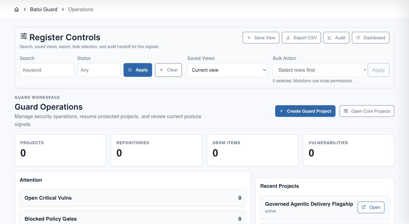Image resolution: width=409 pixels, height=224 pixels.
Task: Select the Projects stat card
Action: click(61, 150)
